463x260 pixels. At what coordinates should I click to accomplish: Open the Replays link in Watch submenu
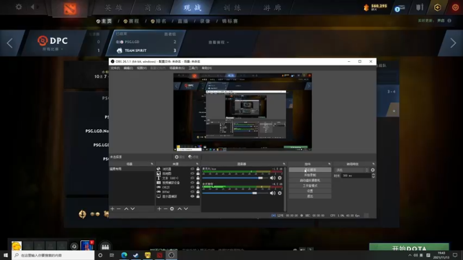(x=205, y=21)
